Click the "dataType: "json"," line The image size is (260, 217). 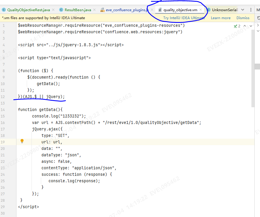(x=61, y=155)
